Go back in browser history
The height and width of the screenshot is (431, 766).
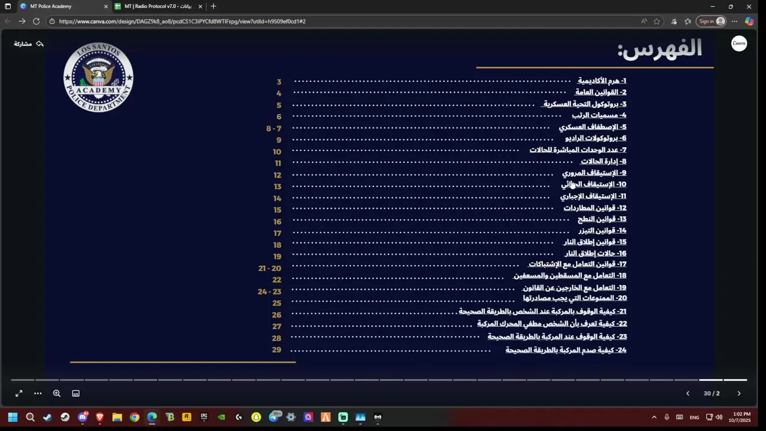point(8,21)
